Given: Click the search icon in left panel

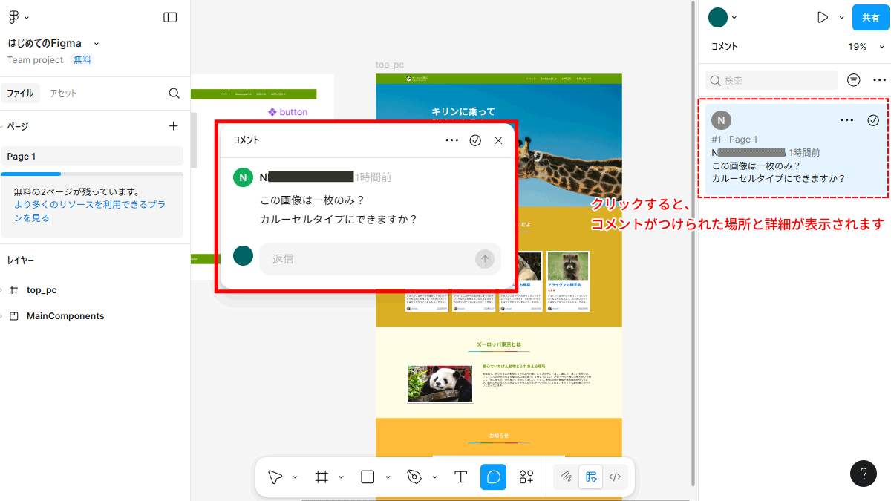Looking at the screenshot, I should coord(174,94).
